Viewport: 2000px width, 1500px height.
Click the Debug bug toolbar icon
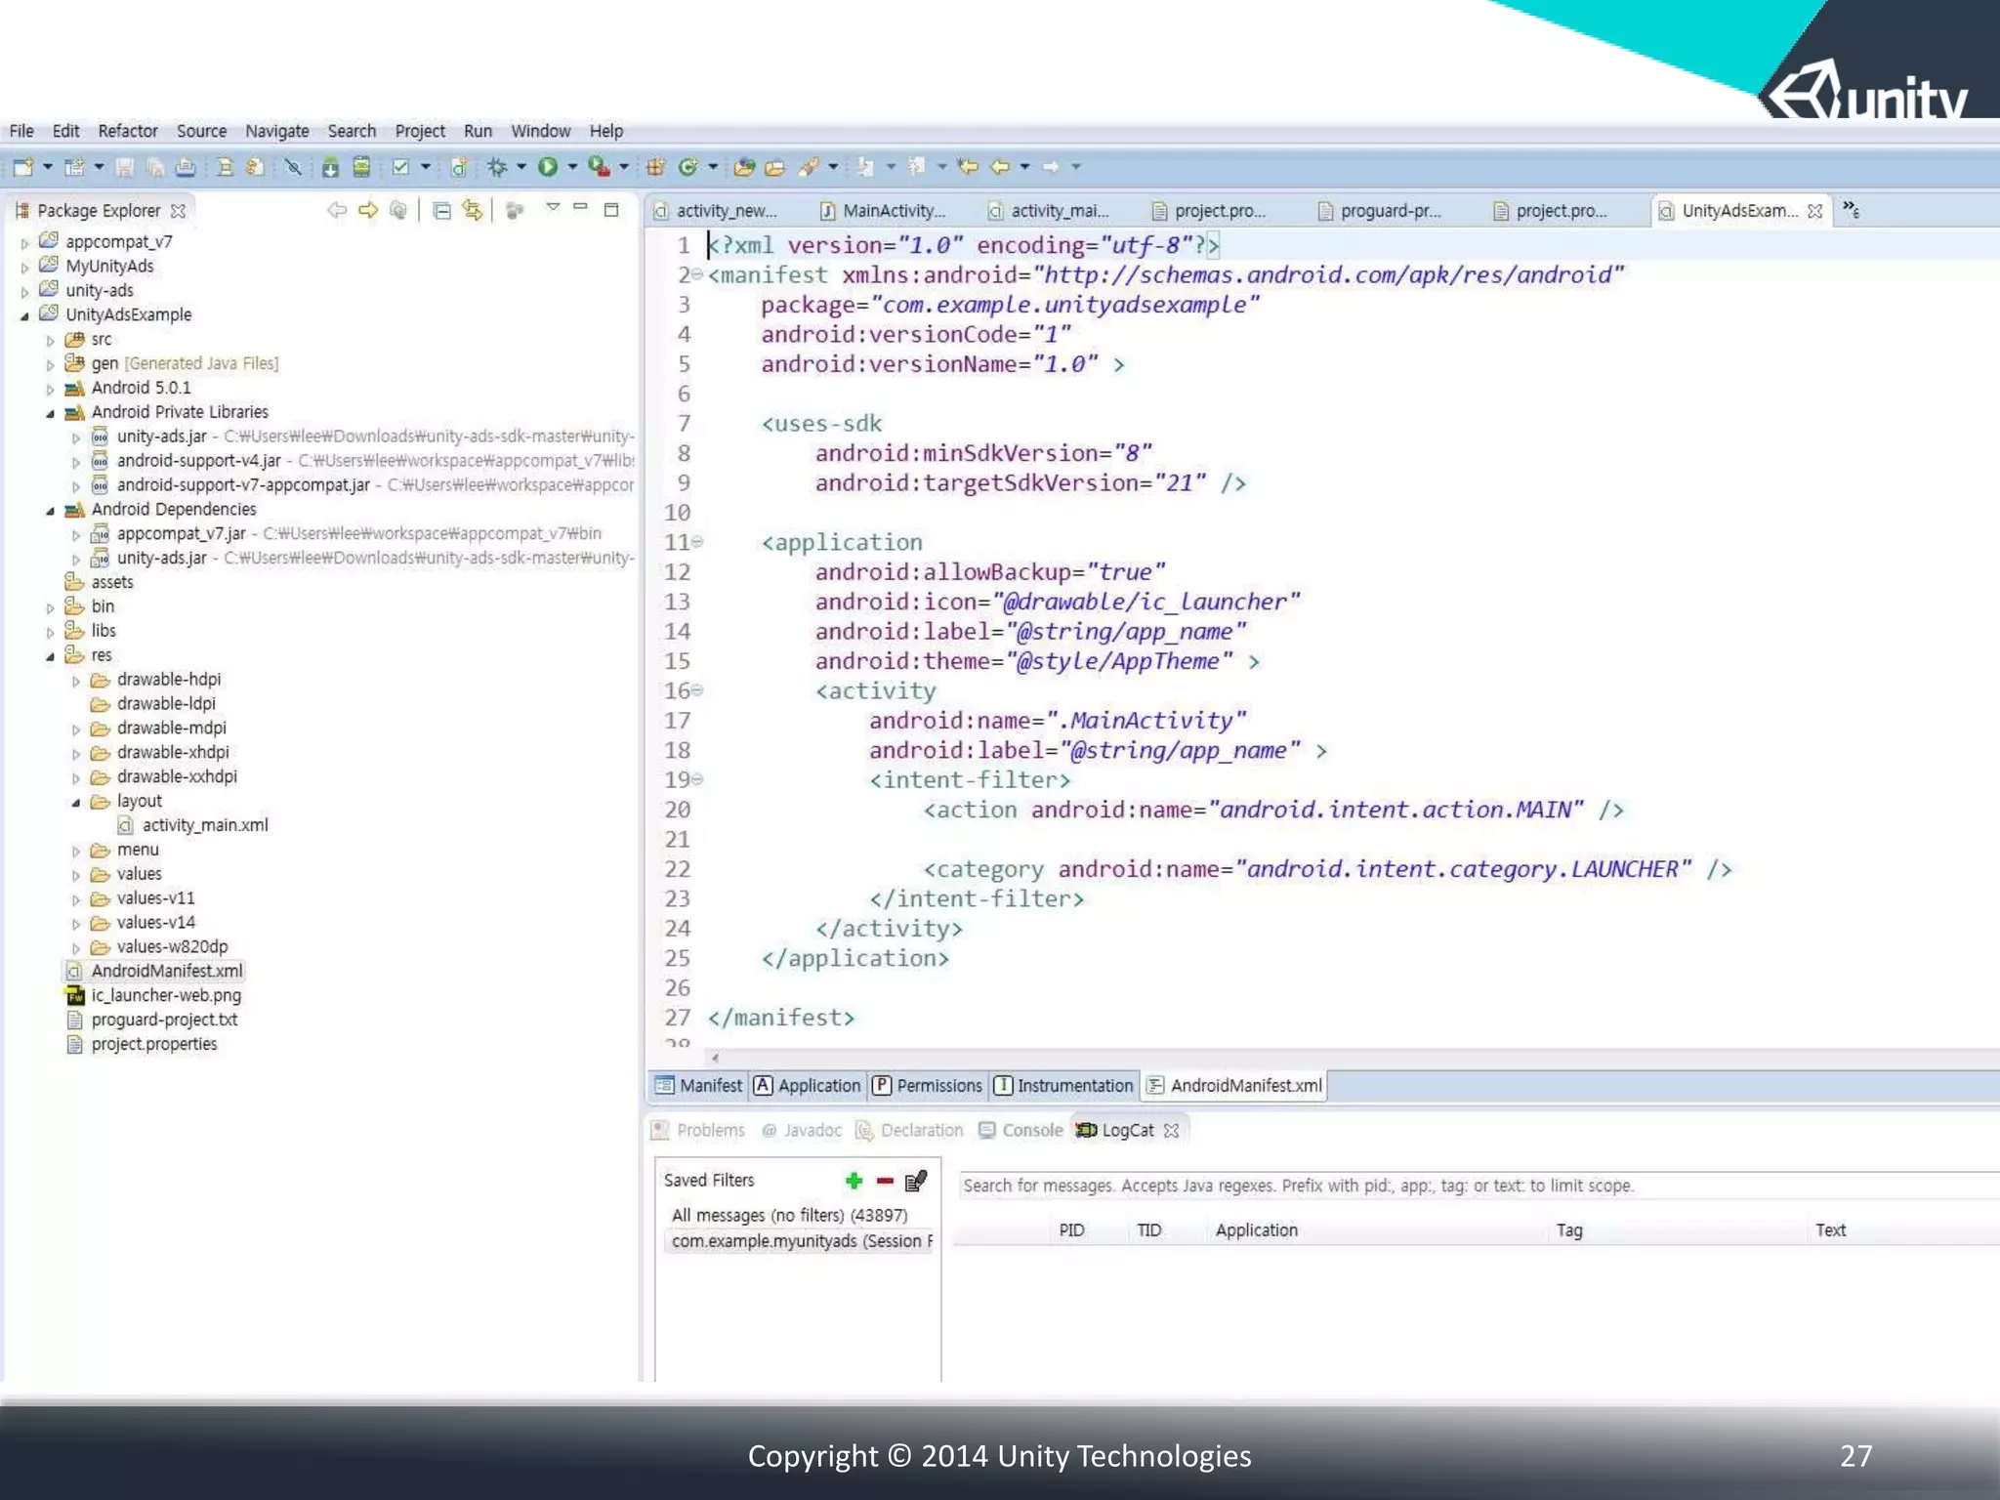(497, 167)
